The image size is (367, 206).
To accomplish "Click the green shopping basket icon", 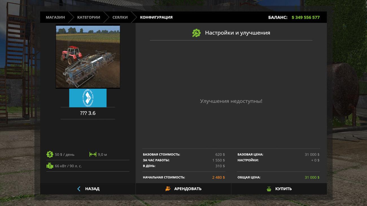I will [269, 189].
